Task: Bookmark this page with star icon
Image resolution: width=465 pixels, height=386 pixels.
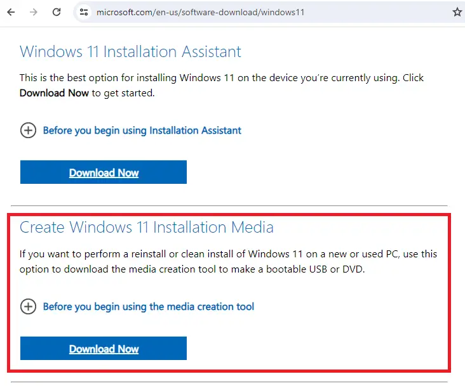Action: [457, 12]
